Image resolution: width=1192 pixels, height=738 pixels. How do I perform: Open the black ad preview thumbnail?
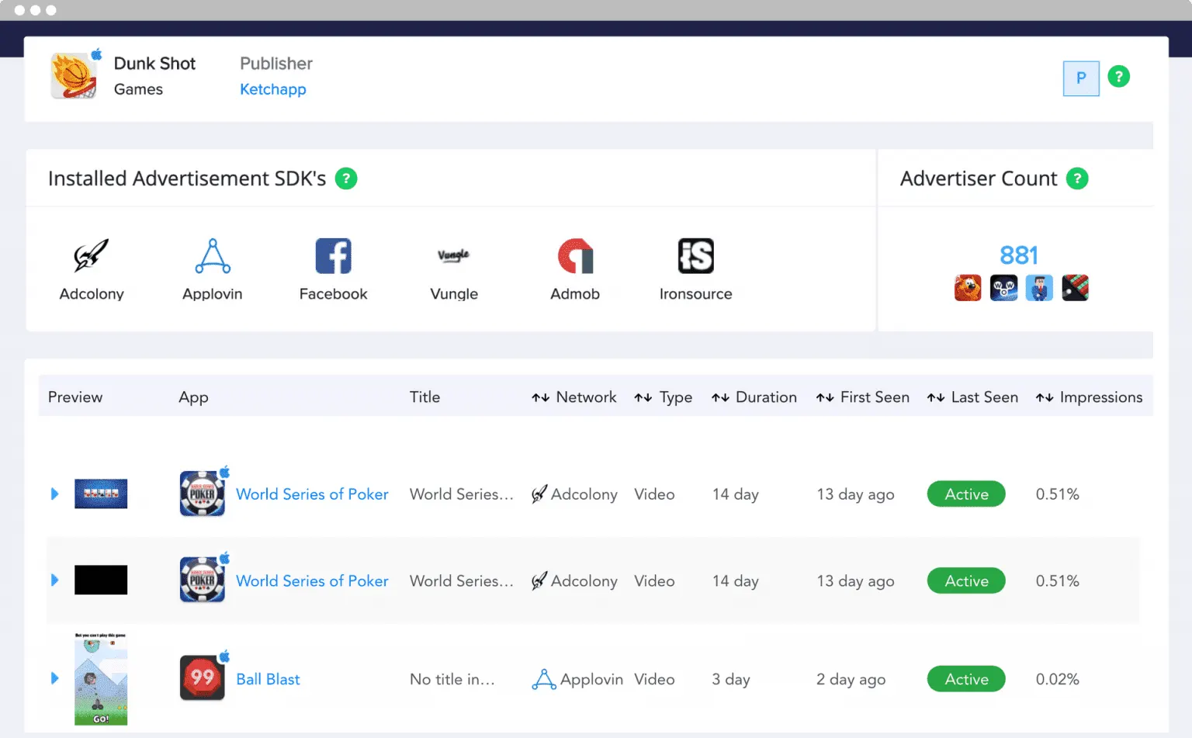click(101, 580)
